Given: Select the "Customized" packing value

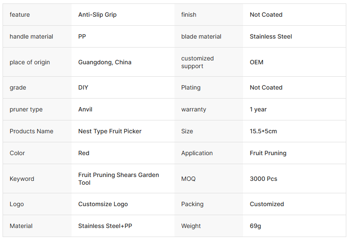Looking at the screenshot, I should pos(267,204).
